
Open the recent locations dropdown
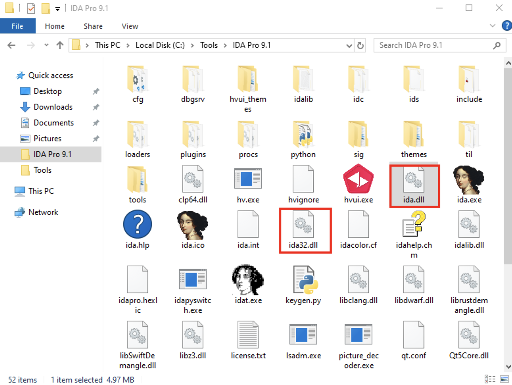(46, 45)
